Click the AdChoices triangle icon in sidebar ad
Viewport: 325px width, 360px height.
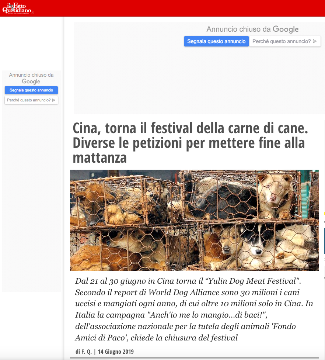54,100
